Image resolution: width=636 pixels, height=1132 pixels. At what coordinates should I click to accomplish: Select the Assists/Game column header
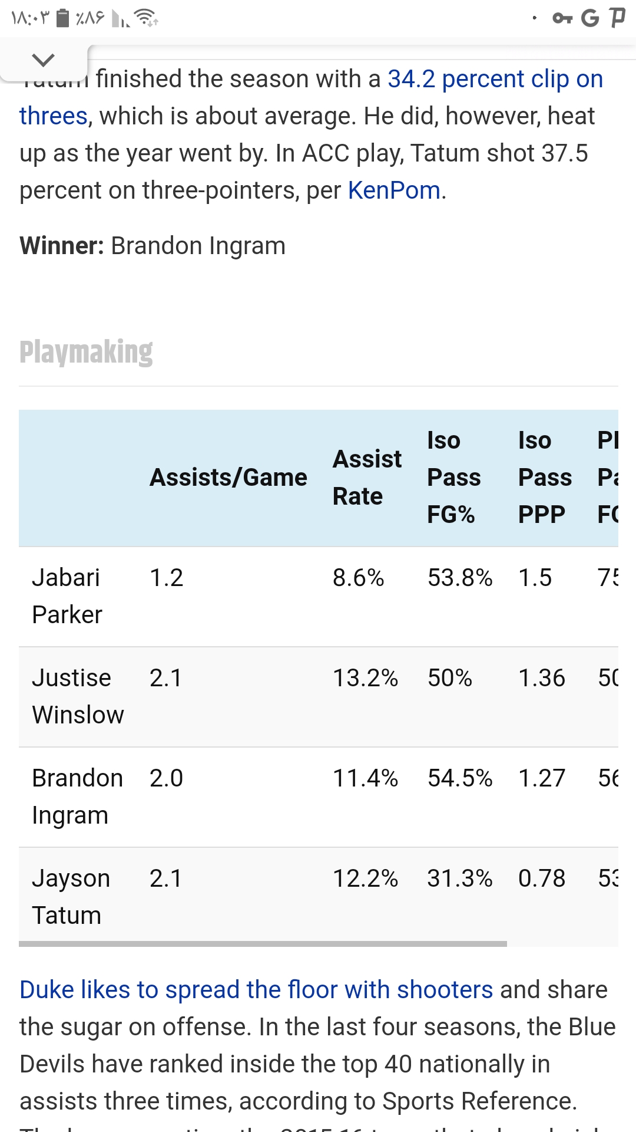pyautogui.click(x=228, y=478)
